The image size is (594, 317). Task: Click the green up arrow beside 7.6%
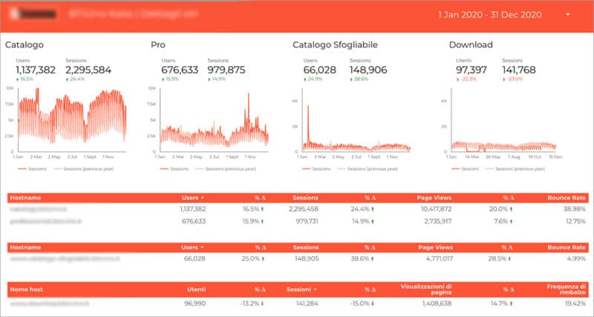pyautogui.click(x=511, y=221)
